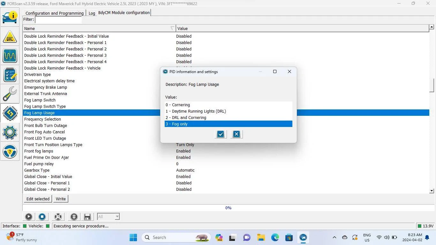This screenshot has height=245, width=436.
Task: Open Microsoft Store from the taskbar
Action: [x=289, y=237]
